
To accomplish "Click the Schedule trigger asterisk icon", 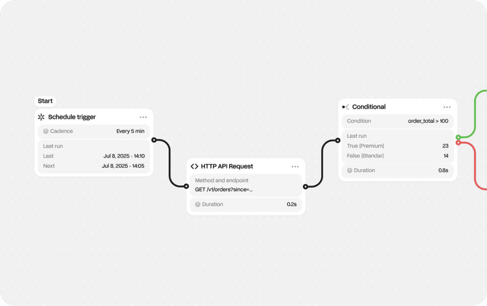I will pos(41,117).
